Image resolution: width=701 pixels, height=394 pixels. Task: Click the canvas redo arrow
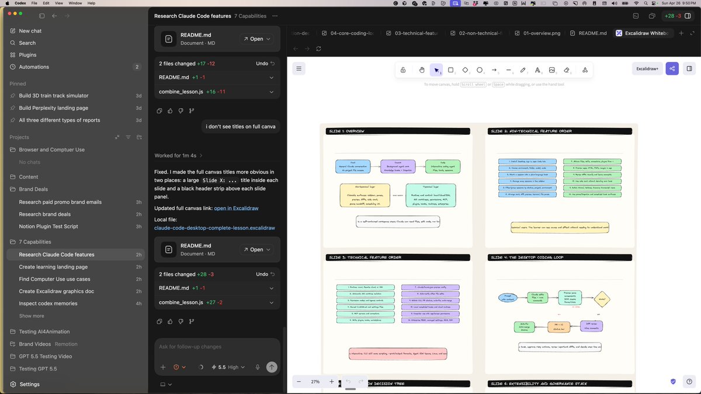coord(361,382)
